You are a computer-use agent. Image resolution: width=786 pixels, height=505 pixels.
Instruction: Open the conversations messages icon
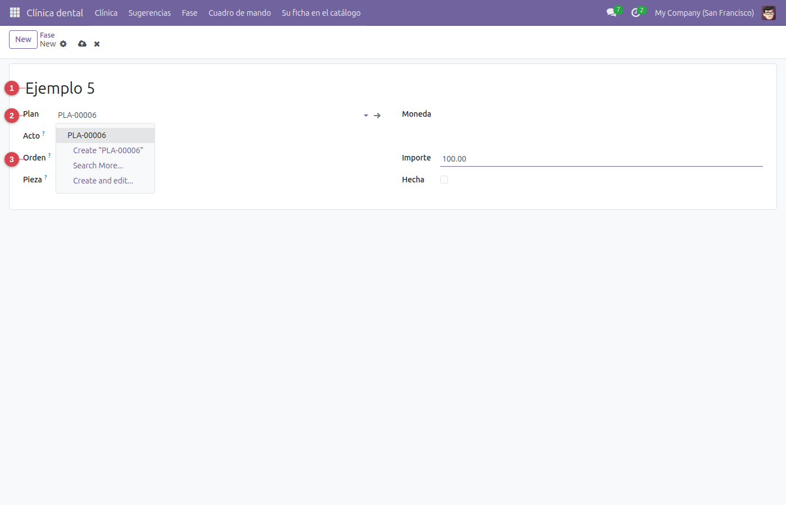pos(611,12)
